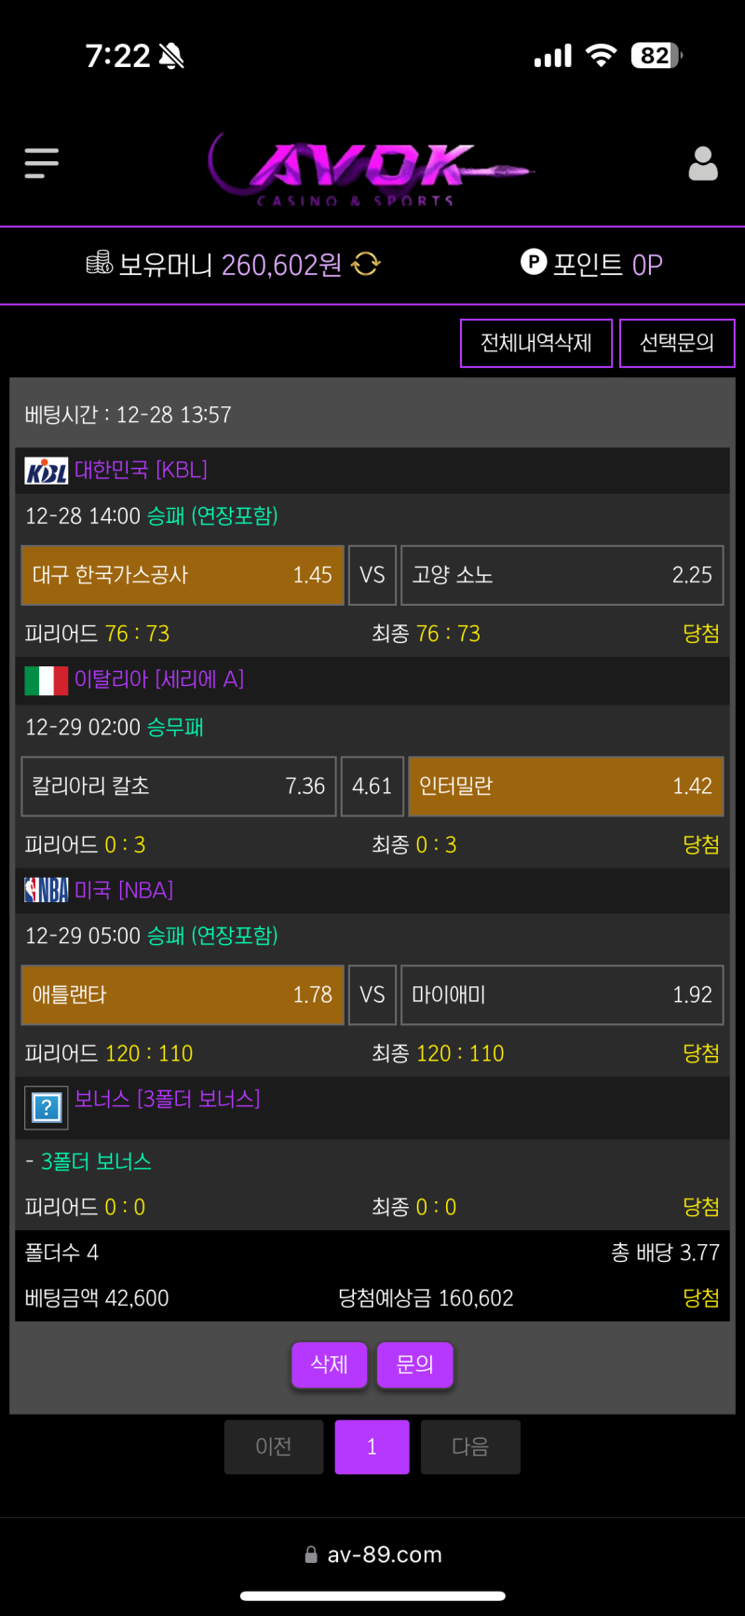Tap the av-89.com address bar
The image size is (745, 1616).
click(x=373, y=1554)
